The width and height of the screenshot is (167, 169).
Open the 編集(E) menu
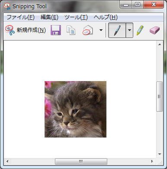point(49,17)
